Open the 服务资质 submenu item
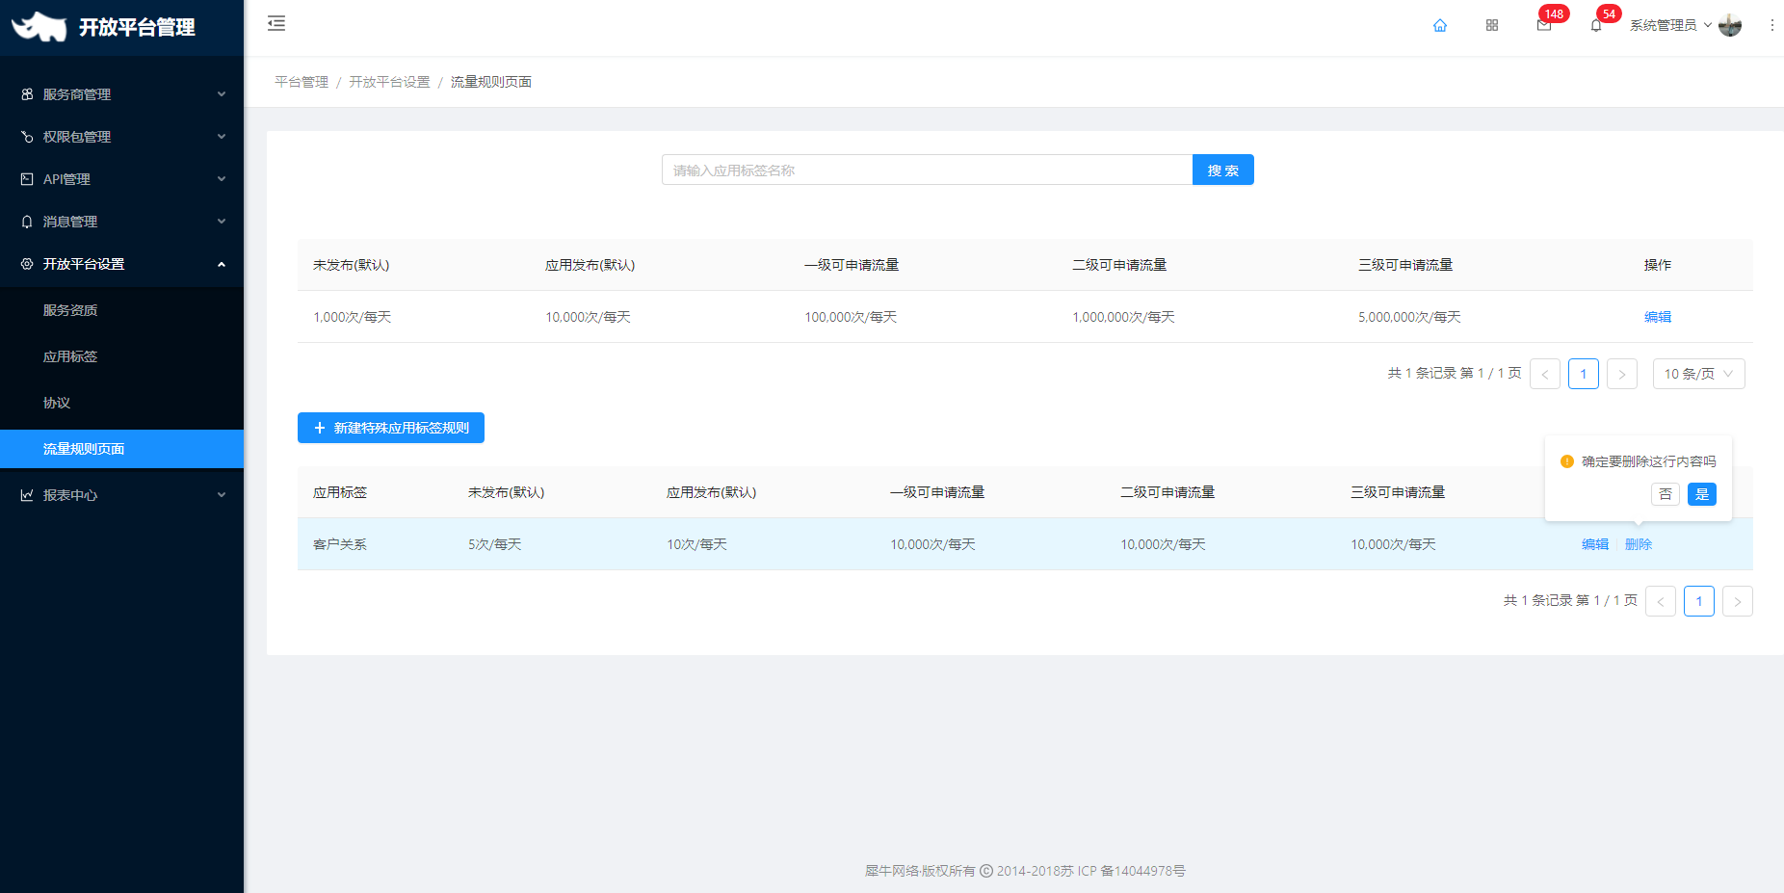This screenshot has height=893, width=1784. click(121, 310)
